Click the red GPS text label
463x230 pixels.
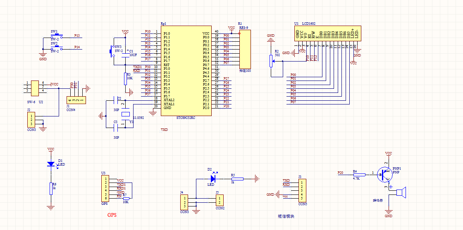(112, 215)
